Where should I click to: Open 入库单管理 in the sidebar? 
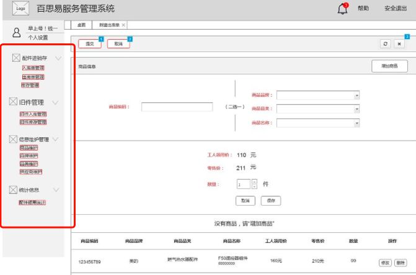click(33, 68)
